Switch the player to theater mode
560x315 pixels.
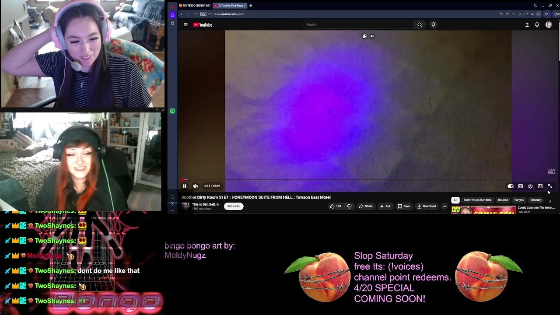[540, 186]
